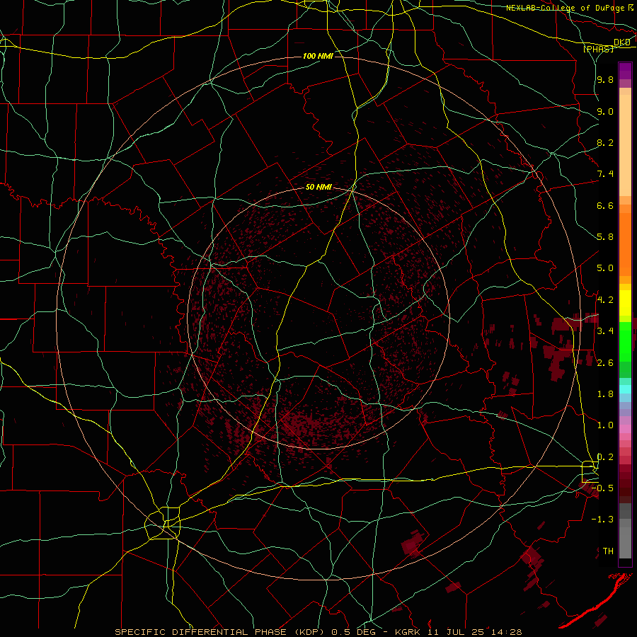Click the 50 NMI range ring label
The height and width of the screenshot is (637, 637).
[318, 187]
